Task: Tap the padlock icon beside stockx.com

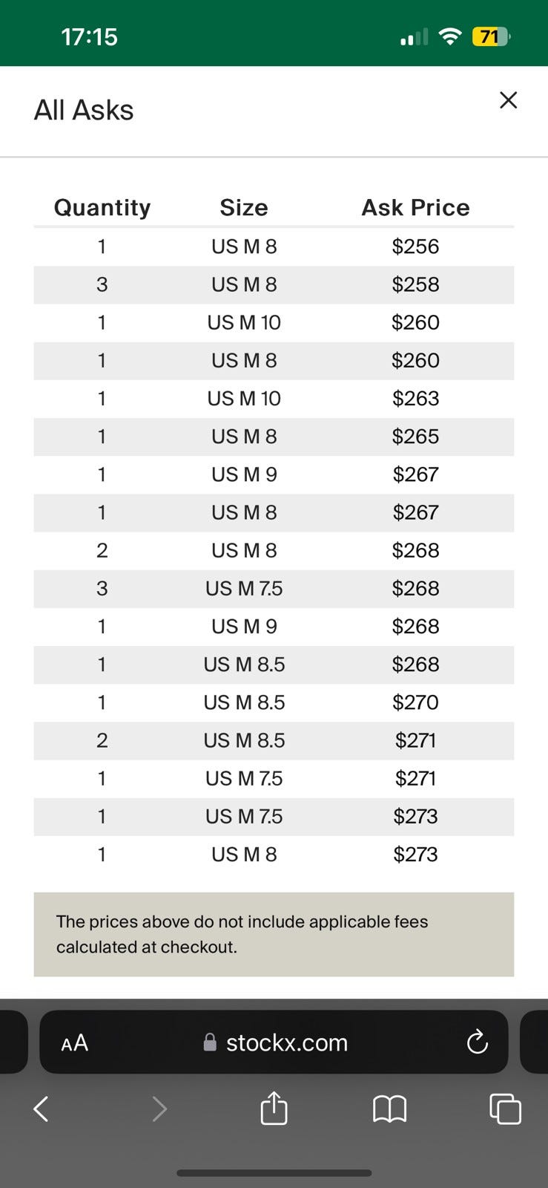Action: tap(210, 1042)
